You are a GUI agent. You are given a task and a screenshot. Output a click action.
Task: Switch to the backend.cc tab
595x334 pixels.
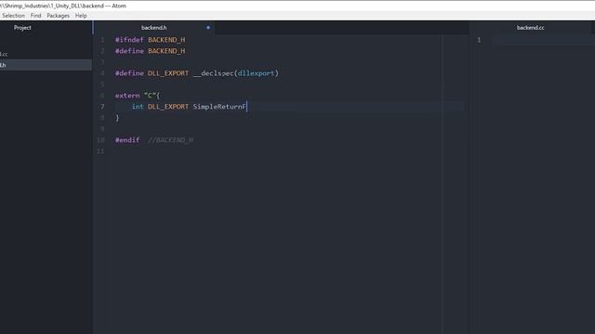[x=530, y=28]
